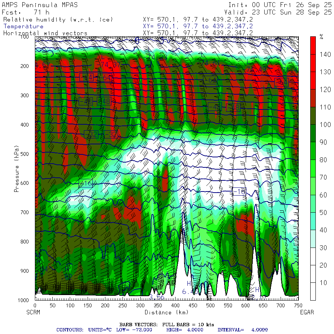Click the 'Horizontal wind vectors' label

pyautogui.click(x=45, y=33)
